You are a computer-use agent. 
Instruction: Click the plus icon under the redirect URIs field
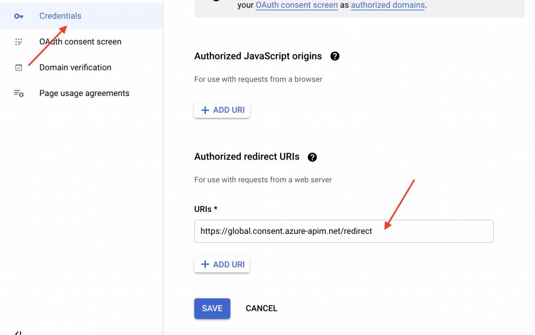205,265
